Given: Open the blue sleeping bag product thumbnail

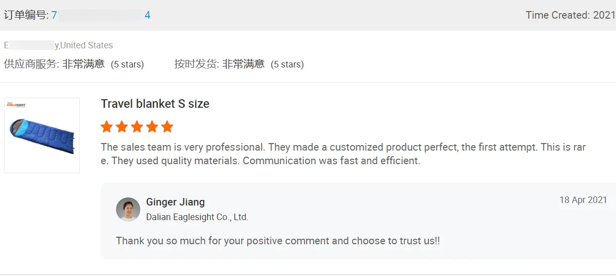Looking at the screenshot, I should (42, 136).
